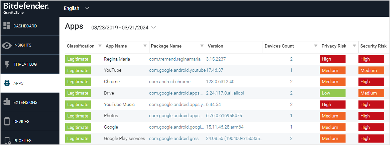Click version 3.15.2237 link
The height and width of the screenshot is (145, 390).
(x=216, y=59)
